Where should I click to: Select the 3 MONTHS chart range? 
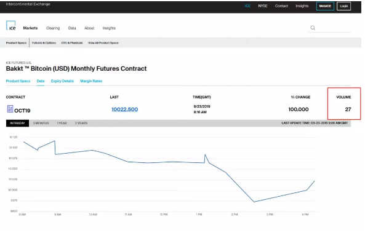point(41,123)
